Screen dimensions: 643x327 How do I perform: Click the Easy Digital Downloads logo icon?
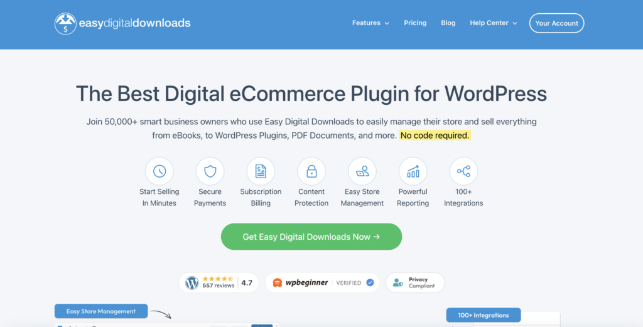click(65, 23)
